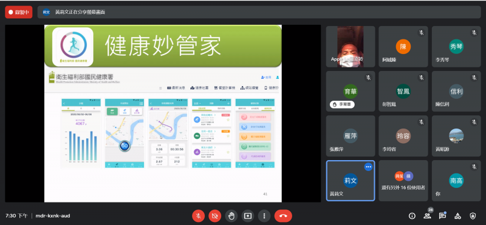Open more options in the call bar
This screenshot has height=225, width=486.
[x=264, y=216]
